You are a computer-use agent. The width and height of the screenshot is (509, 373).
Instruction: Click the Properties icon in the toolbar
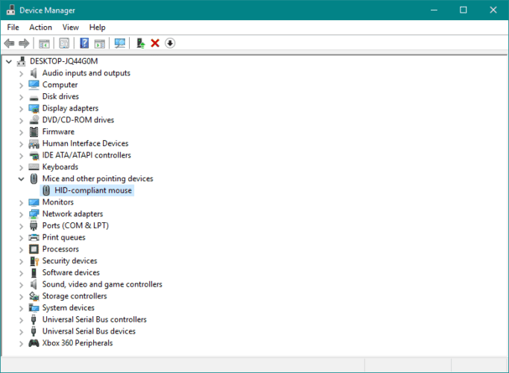pyautogui.click(x=64, y=43)
